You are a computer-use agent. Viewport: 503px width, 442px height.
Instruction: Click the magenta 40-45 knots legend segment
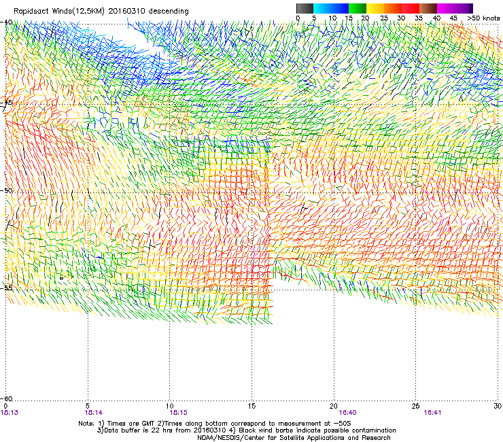coord(446,8)
